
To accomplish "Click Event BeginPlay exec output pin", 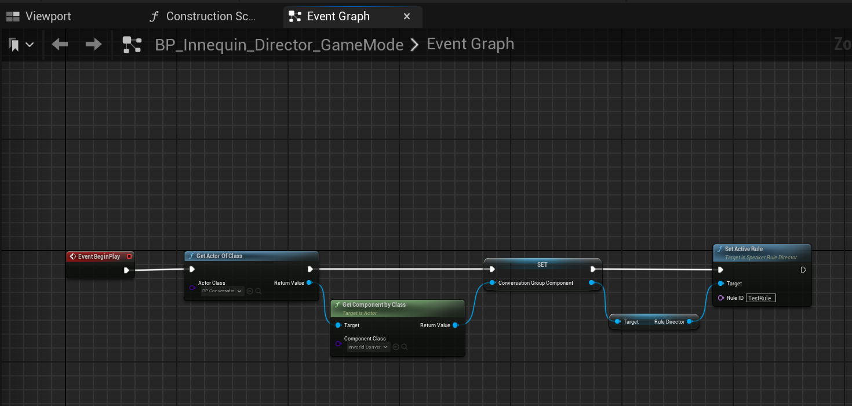I will [x=126, y=270].
